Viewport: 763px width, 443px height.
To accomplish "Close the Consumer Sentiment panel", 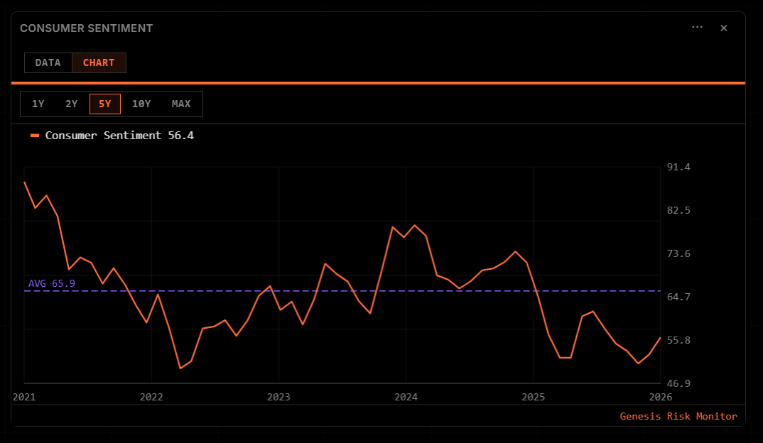I will pos(723,28).
